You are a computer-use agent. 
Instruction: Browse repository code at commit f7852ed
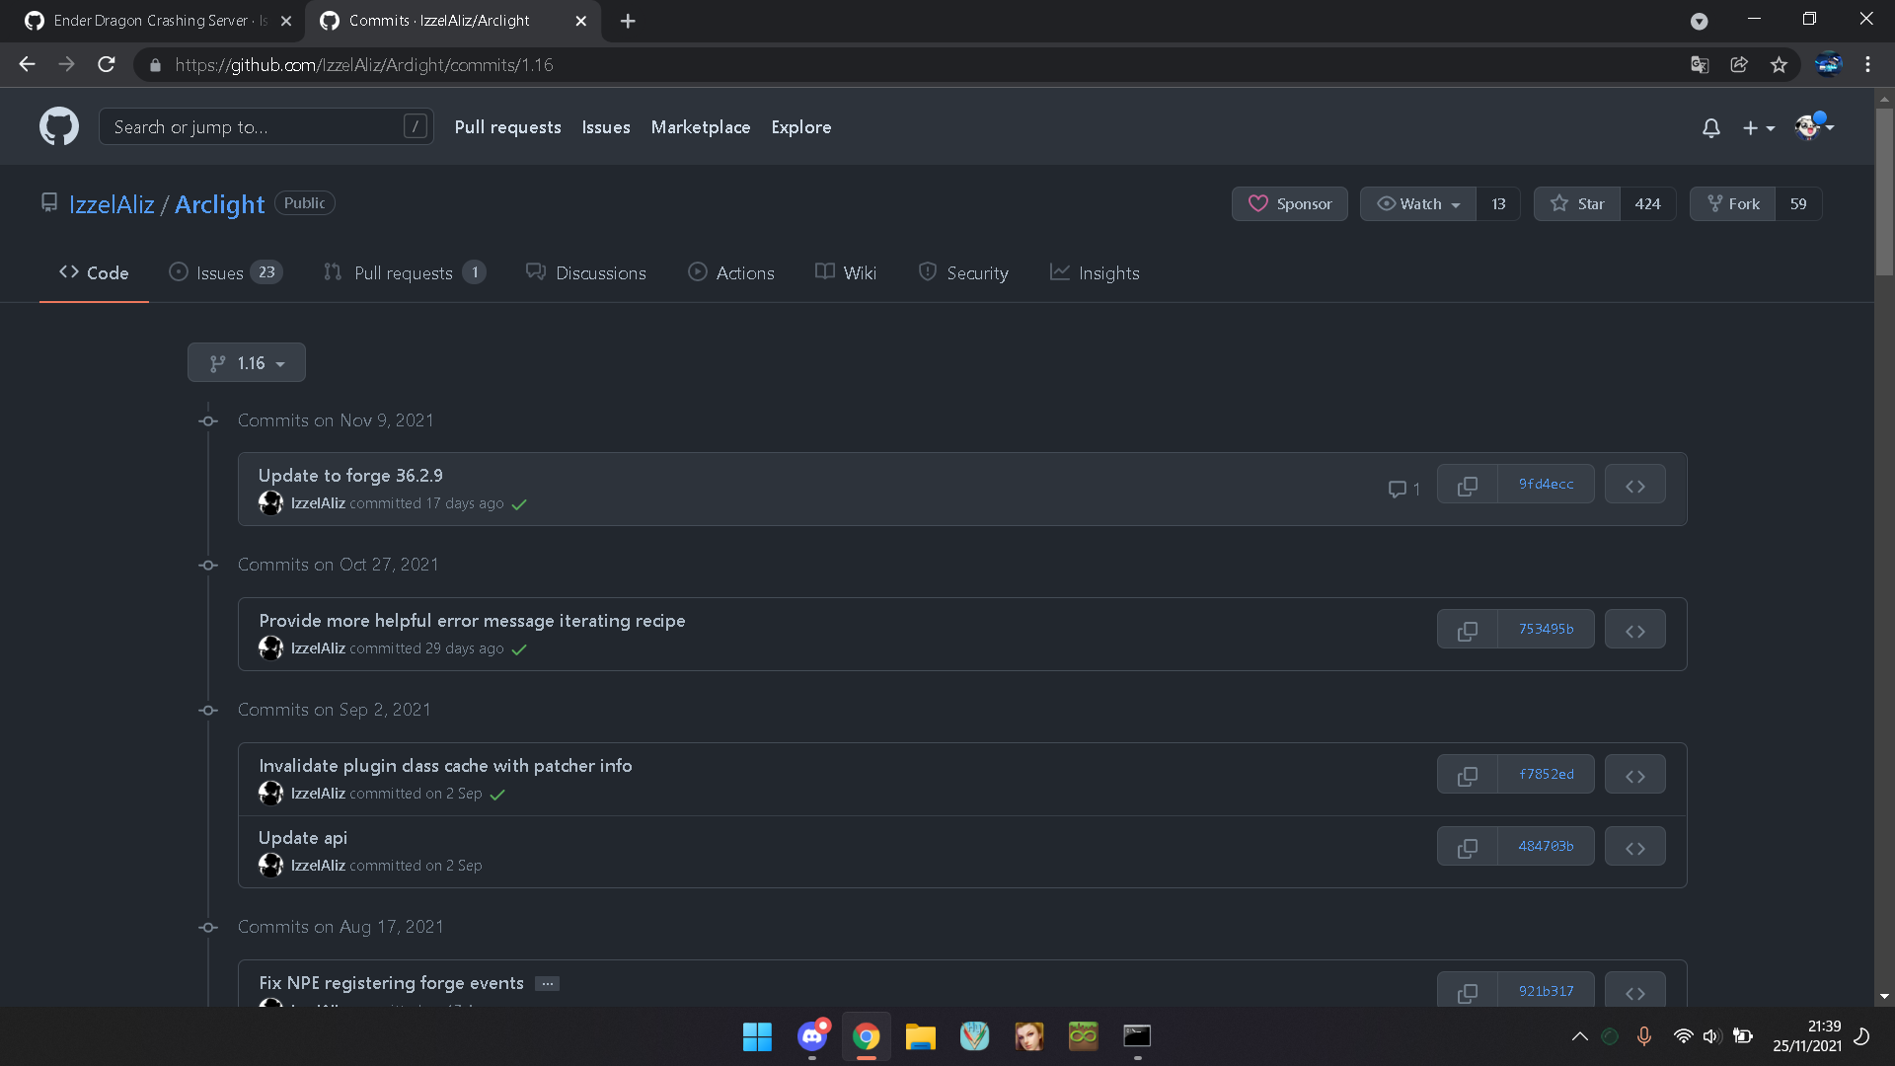(x=1634, y=774)
